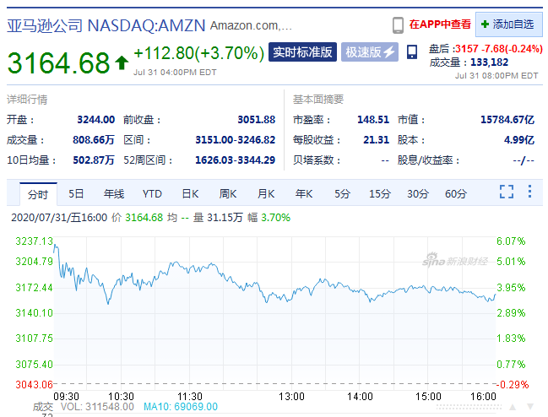Select the 年K chart tab

304,194
